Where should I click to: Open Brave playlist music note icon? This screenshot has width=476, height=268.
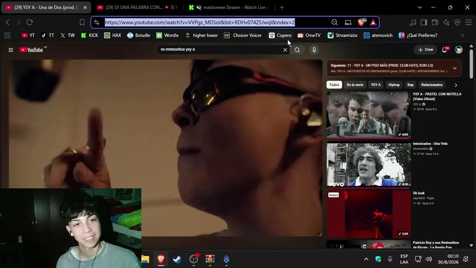(x=413, y=22)
